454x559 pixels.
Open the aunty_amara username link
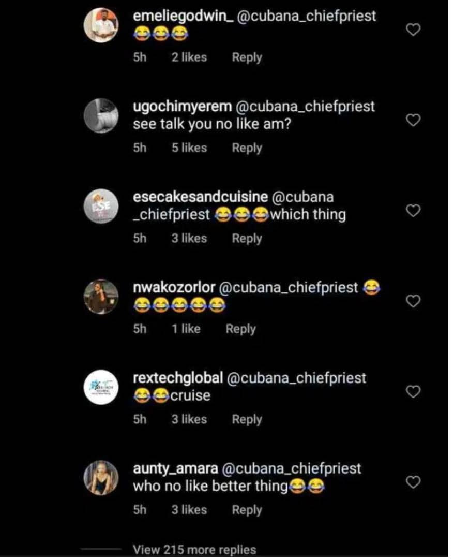(175, 468)
